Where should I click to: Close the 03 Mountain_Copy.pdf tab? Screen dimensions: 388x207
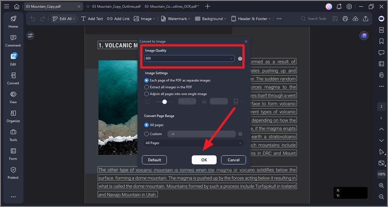79,7
